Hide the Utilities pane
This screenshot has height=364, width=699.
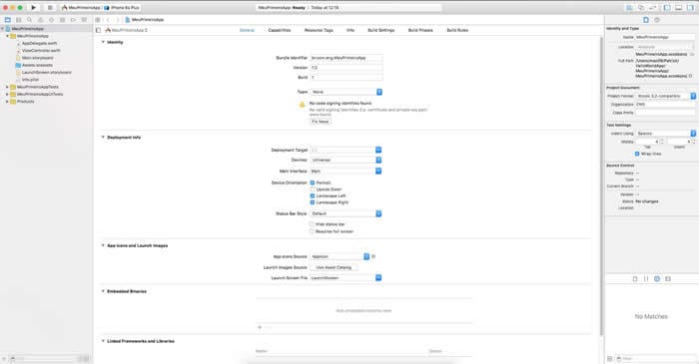(691, 8)
